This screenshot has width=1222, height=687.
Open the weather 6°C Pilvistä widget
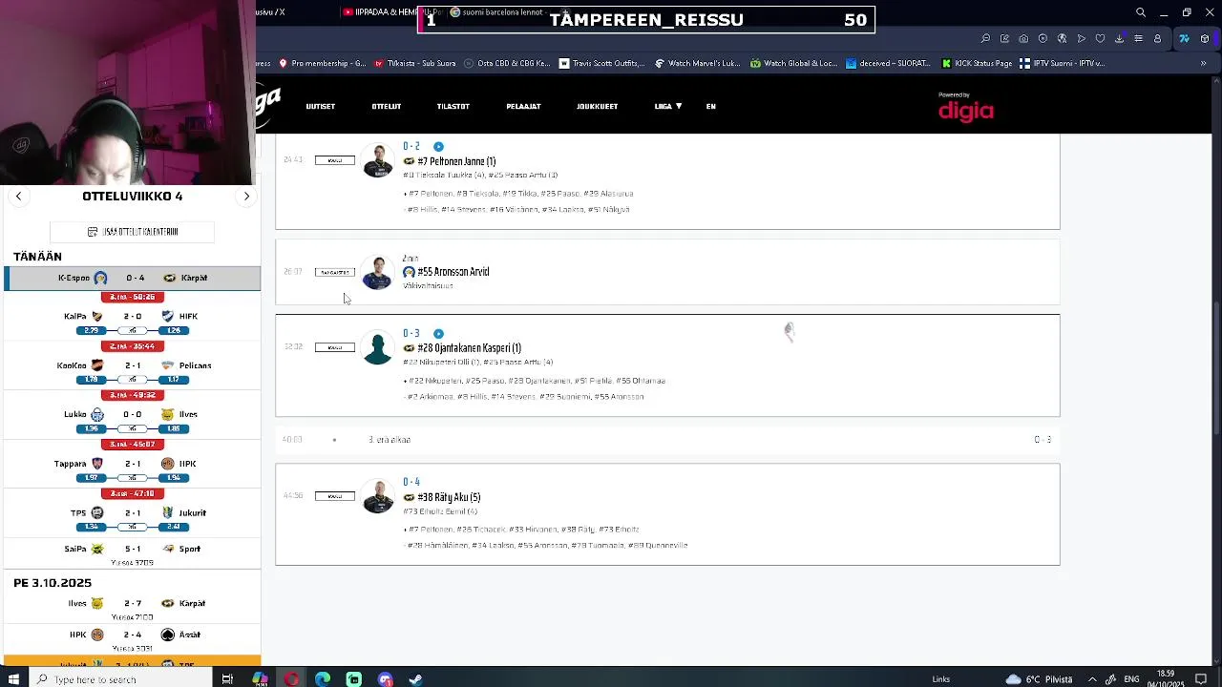tap(1041, 679)
